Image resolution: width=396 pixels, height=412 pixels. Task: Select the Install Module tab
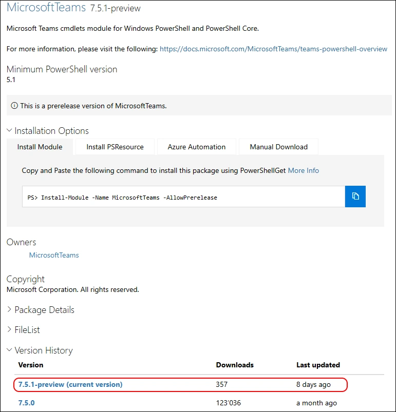[x=40, y=147]
